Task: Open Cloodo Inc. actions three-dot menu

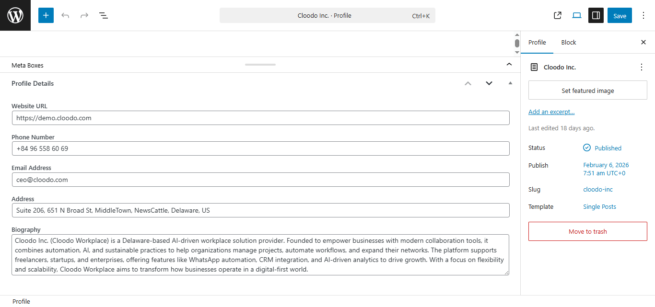Action: point(642,67)
